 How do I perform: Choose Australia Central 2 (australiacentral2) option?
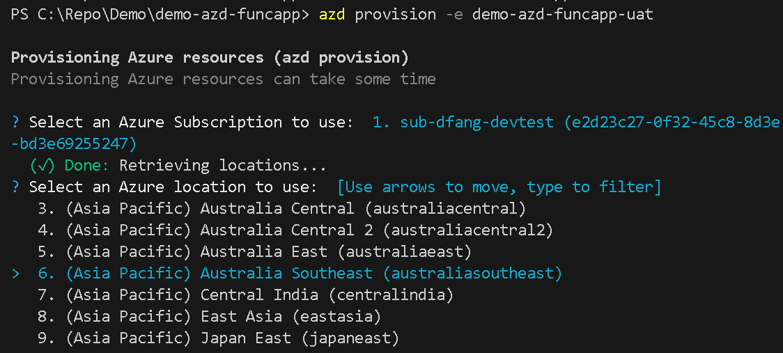click(x=295, y=230)
